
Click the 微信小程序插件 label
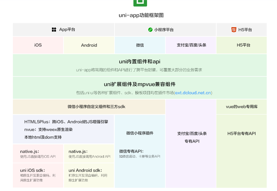coord(140,133)
